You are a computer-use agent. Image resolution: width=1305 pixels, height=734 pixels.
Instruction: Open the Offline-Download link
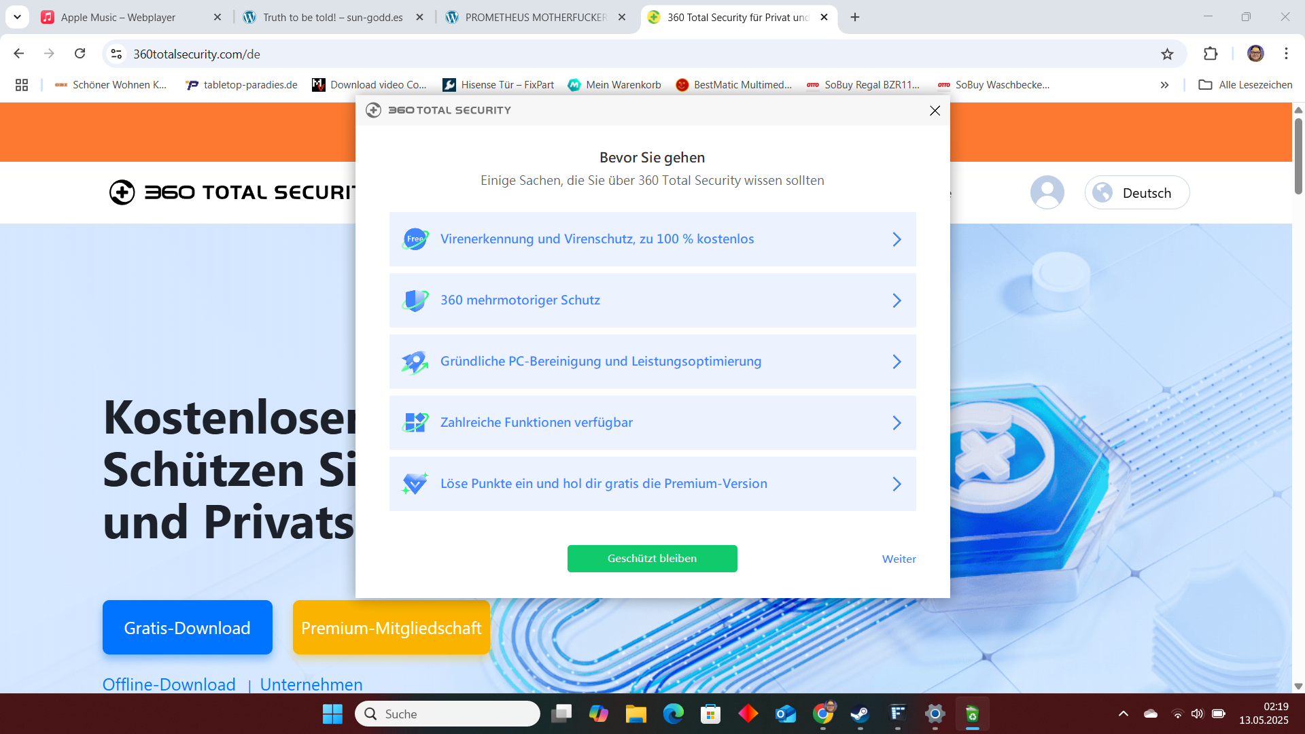[169, 684]
